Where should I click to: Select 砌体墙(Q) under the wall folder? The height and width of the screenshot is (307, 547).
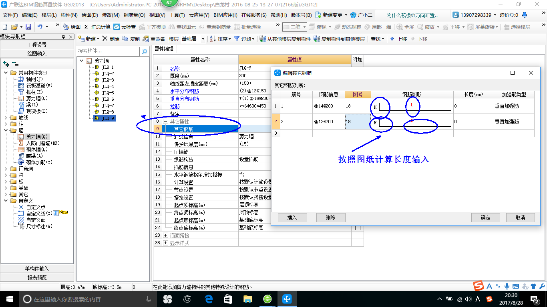coord(33,150)
